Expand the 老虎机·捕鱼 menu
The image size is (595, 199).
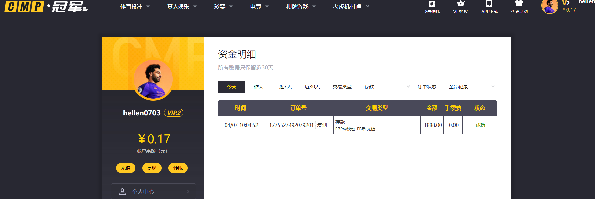(x=351, y=6)
